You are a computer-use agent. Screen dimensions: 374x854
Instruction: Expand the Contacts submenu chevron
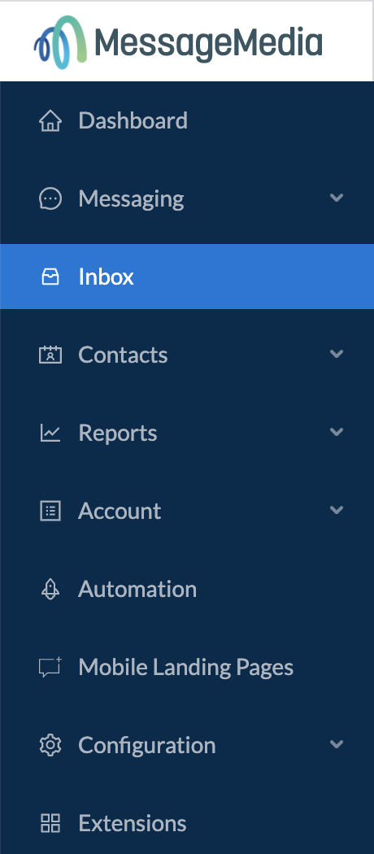(337, 354)
